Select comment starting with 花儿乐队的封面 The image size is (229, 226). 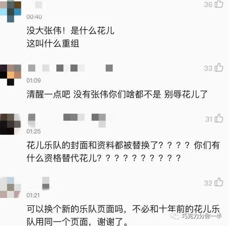[123, 151]
